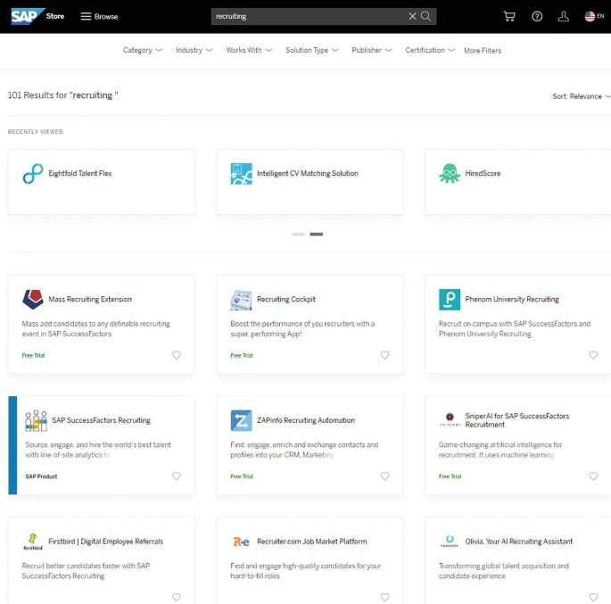611x604 pixels.
Task: Expand the Works With filter dropdown
Action: point(249,50)
